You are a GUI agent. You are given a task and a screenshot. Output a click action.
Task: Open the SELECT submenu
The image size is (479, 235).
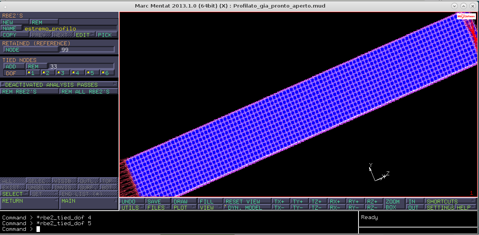[x=15, y=194]
